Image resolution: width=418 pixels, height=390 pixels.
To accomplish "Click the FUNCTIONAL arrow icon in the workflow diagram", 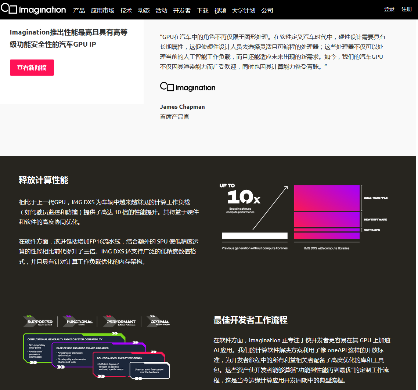I will tap(78, 321).
